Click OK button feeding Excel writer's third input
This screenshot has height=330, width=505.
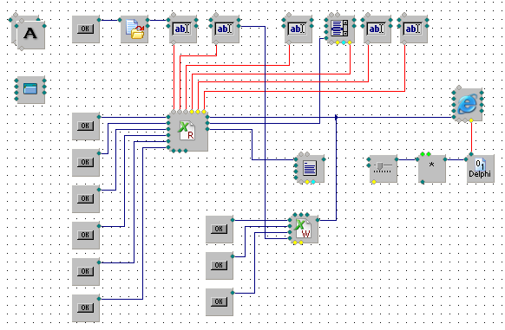pos(220,301)
